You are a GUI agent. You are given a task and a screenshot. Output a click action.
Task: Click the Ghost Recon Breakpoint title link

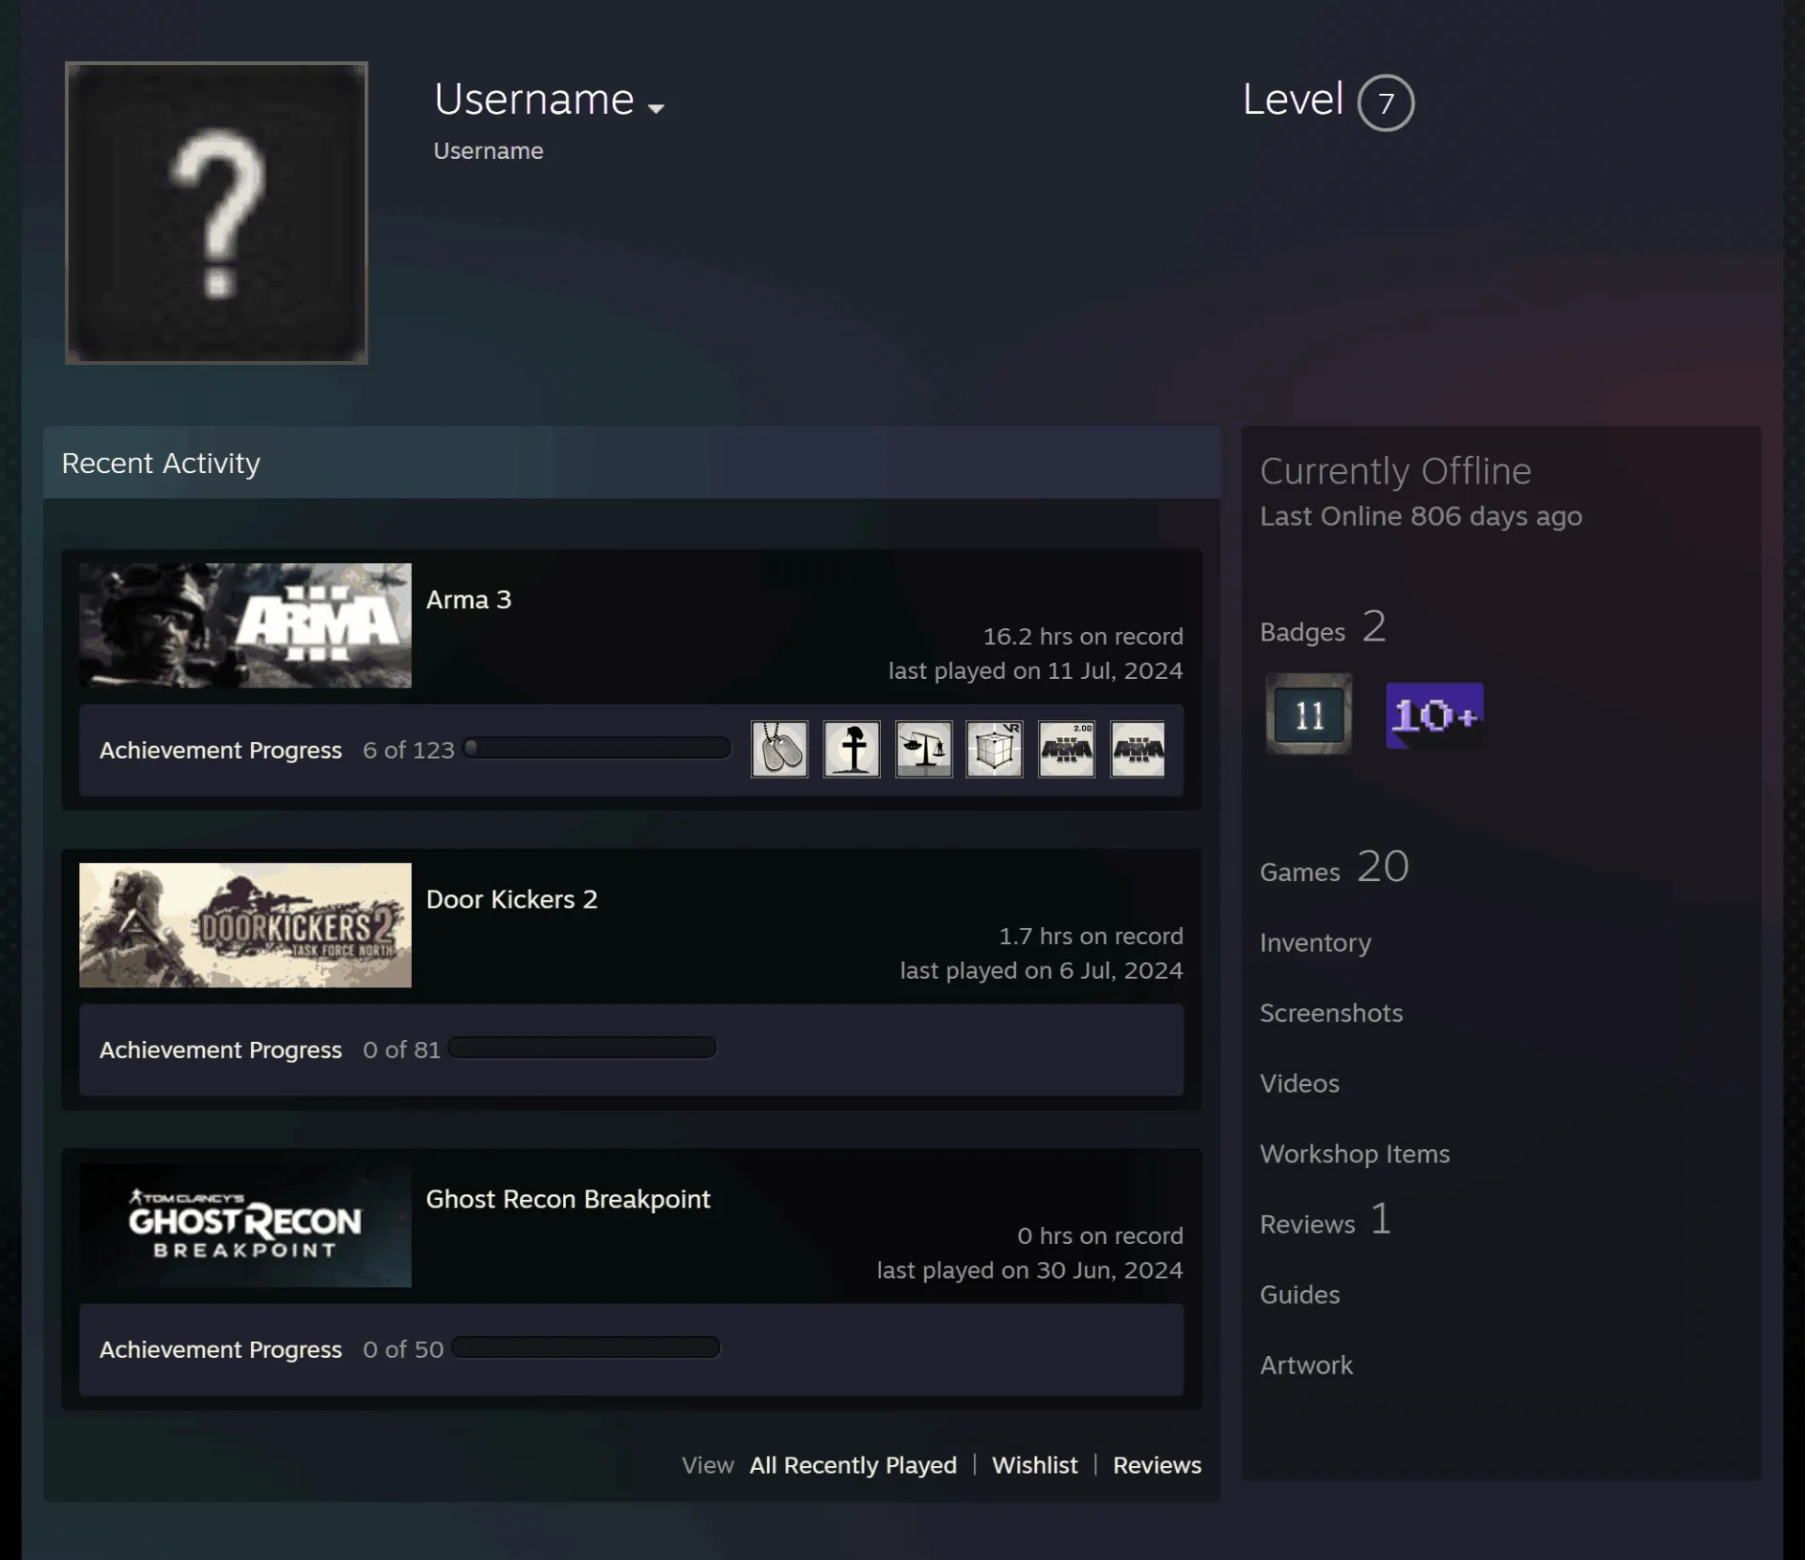[569, 1200]
